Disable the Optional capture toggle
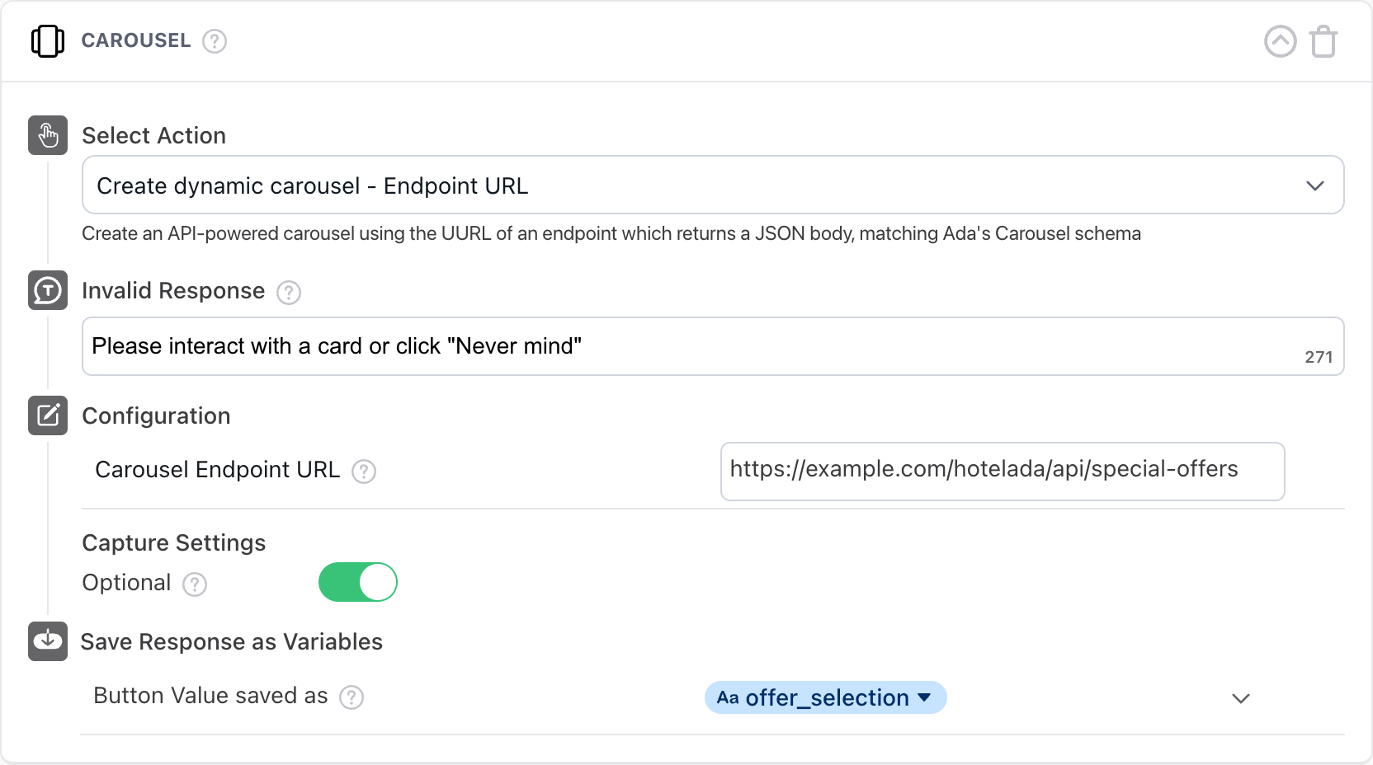The image size is (1373, 765). click(358, 583)
